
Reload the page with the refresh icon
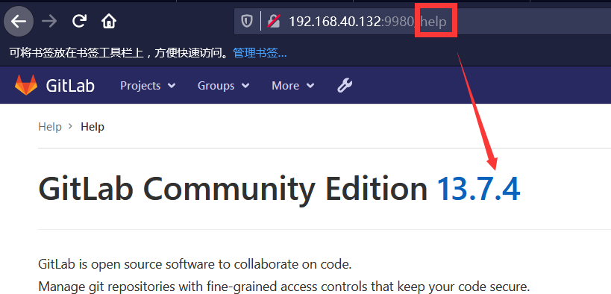click(x=79, y=21)
